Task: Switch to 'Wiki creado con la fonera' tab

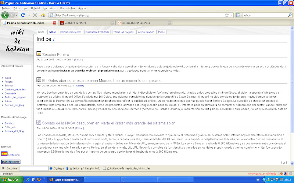Action: tap(144, 23)
